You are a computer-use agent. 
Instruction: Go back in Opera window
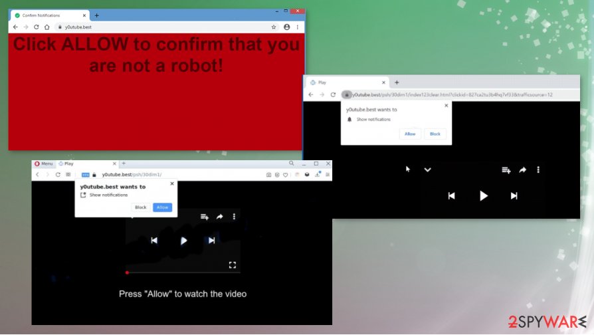pyautogui.click(x=37, y=175)
